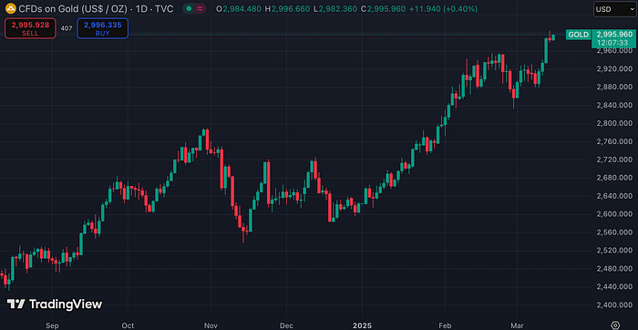Click the 2,680.000 price axis label
Viewport: 638px width, 330px height.
click(x=613, y=178)
